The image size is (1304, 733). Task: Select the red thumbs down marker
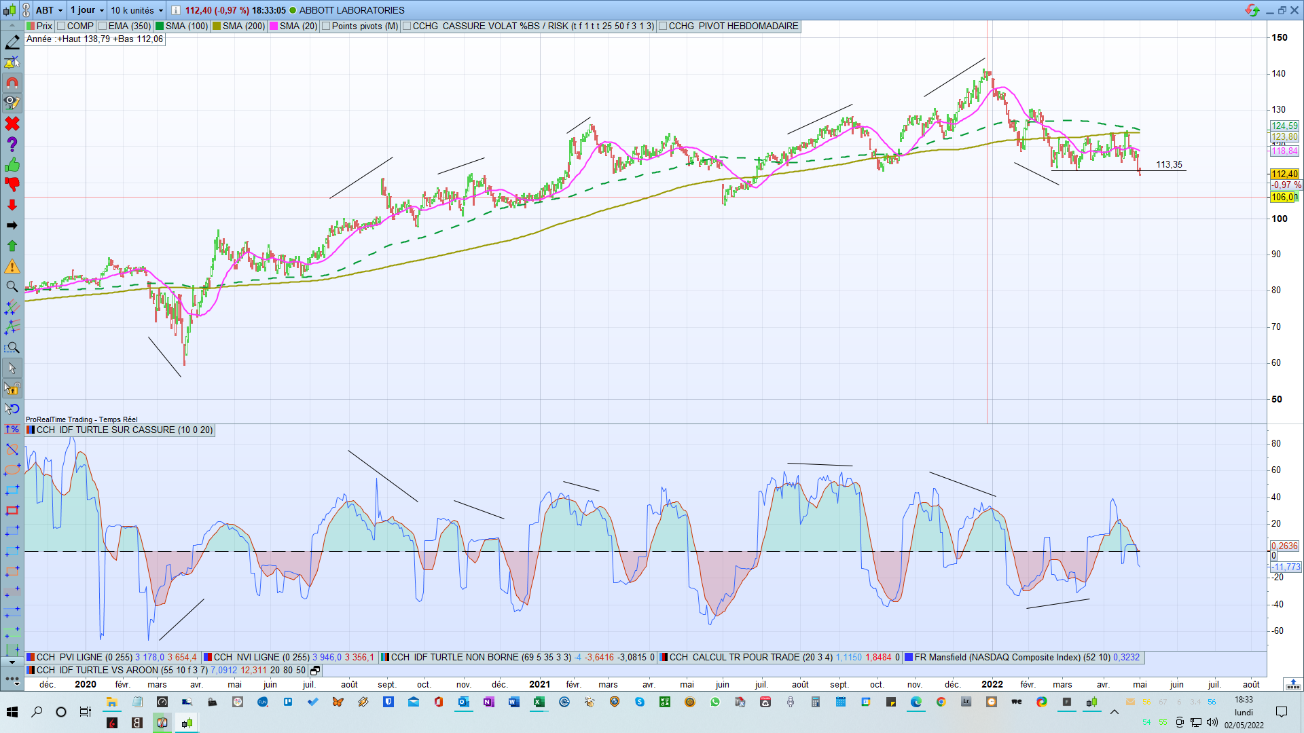(12, 184)
